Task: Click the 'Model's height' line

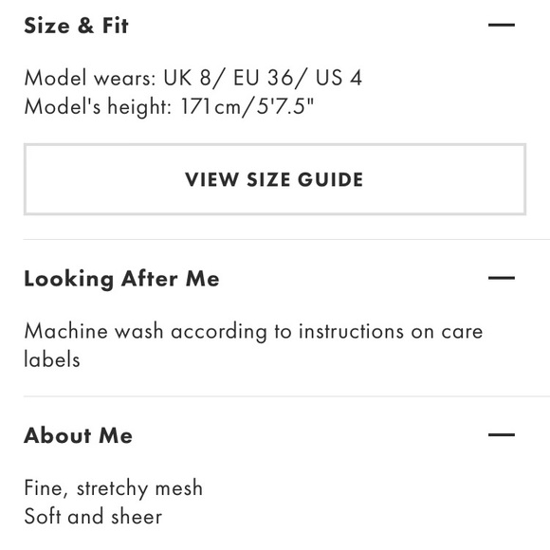Action: point(169,106)
